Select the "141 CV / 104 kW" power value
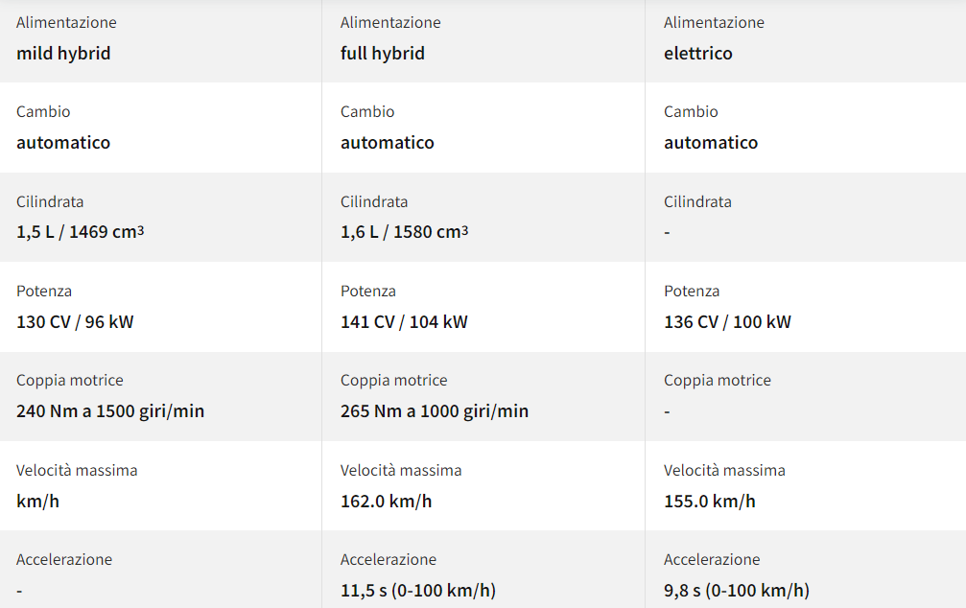Image resolution: width=966 pixels, height=608 pixels. [x=404, y=322]
